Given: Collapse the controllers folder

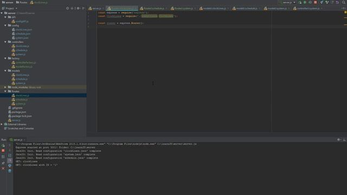Looking at the screenshot, I should point(5,42).
